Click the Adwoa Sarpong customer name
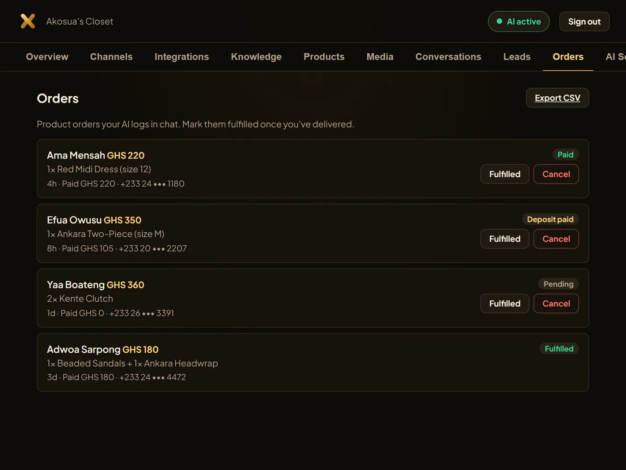626x470 pixels. pos(84,350)
